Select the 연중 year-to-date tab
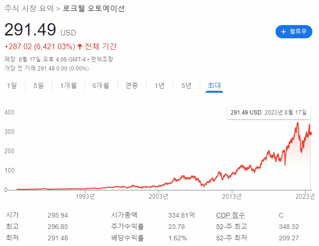Image resolution: width=319 pixels, height=246 pixels. coord(132,86)
